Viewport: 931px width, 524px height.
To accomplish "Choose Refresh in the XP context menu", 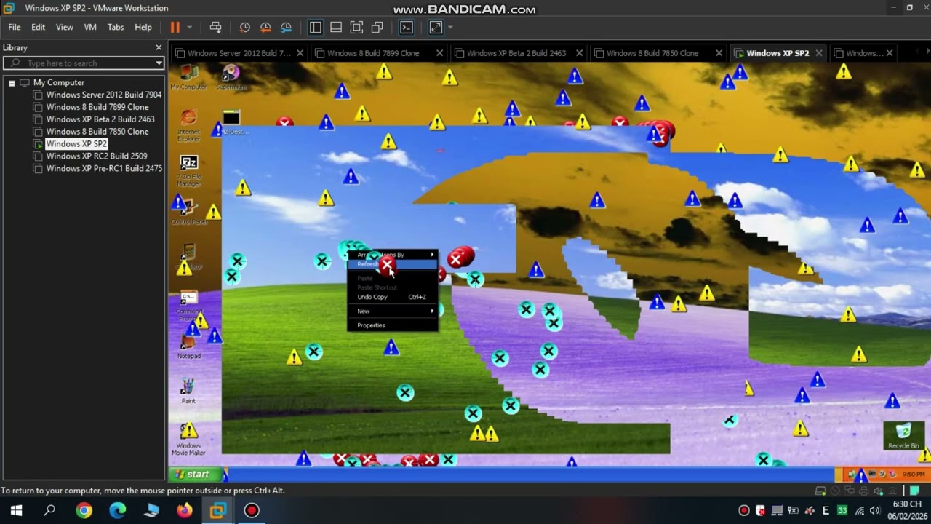I will [393, 264].
